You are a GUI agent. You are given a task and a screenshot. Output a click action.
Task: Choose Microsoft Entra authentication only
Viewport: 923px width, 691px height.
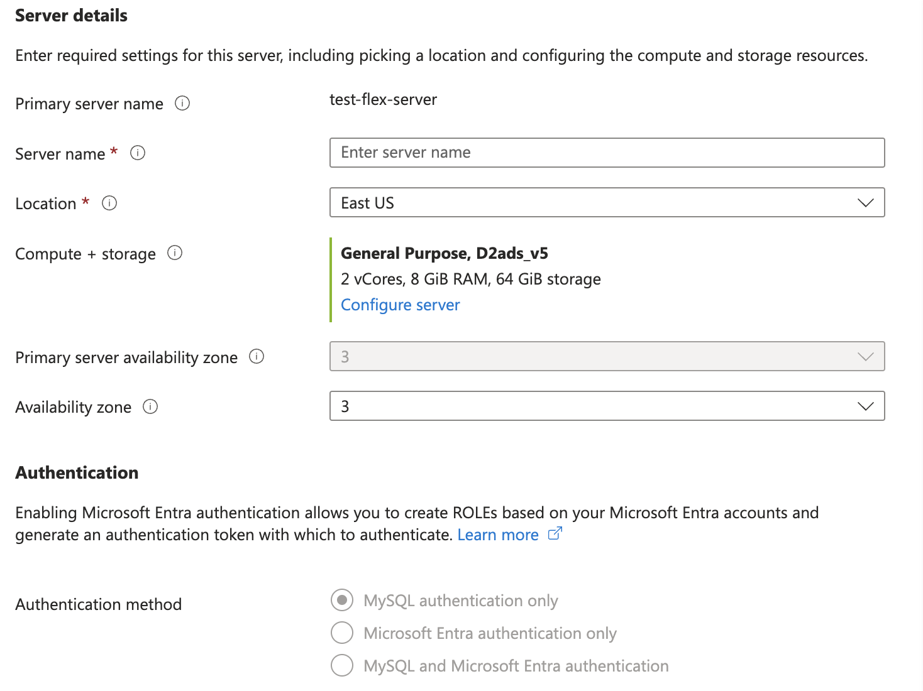pos(342,633)
